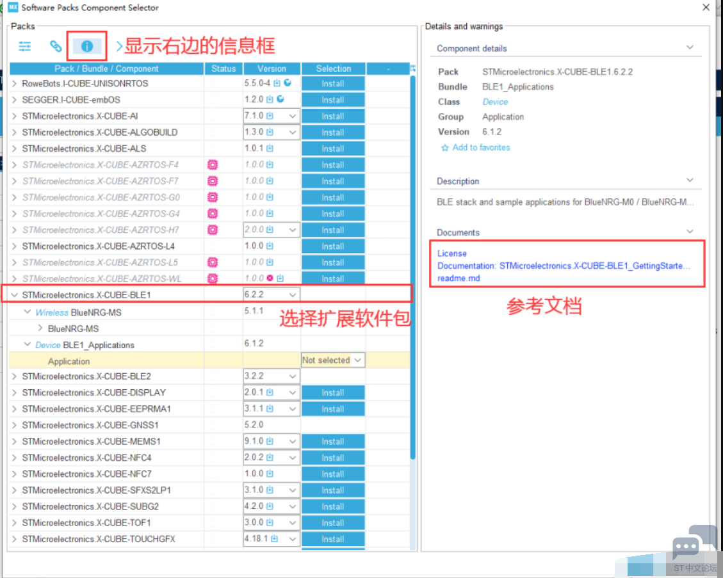This screenshot has width=723, height=578.
Task: Click the column resize icon right of the table header
Action: click(412, 68)
